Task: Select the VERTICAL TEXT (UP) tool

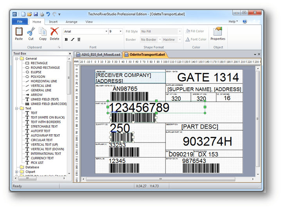Action: [44, 145]
